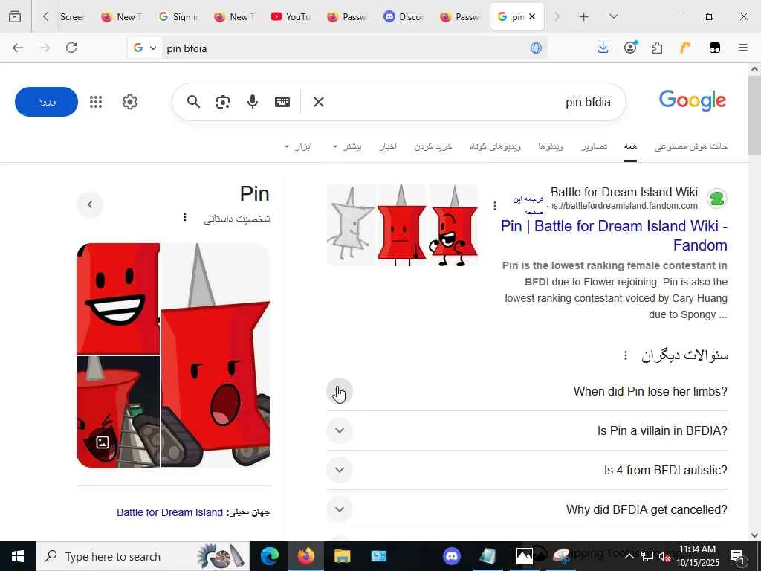761x571 pixels.
Task: Open more options beside Battle for Dream Island Wiki
Action: point(494,206)
